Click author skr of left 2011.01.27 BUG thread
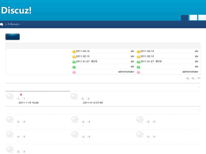206x154 pixels. 132,61
